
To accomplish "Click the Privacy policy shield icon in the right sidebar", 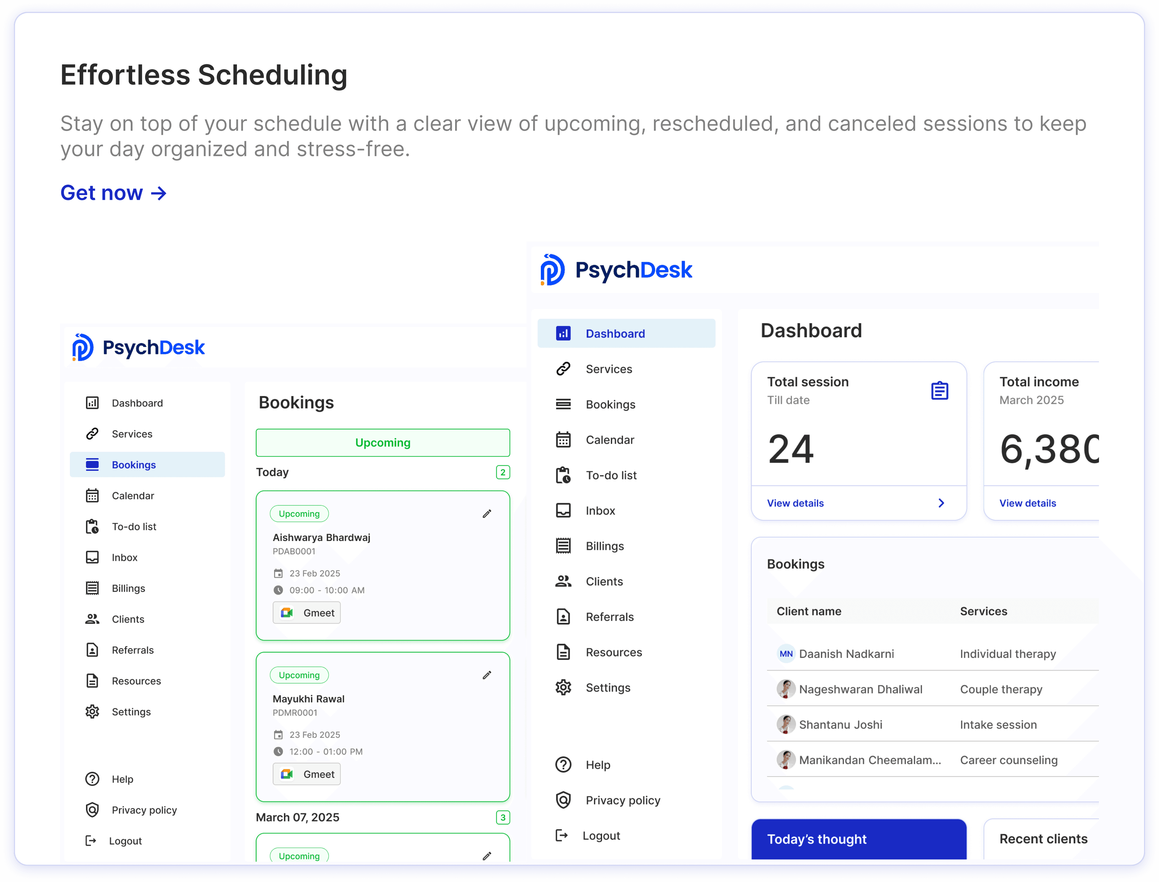I will tap(563, 800).
